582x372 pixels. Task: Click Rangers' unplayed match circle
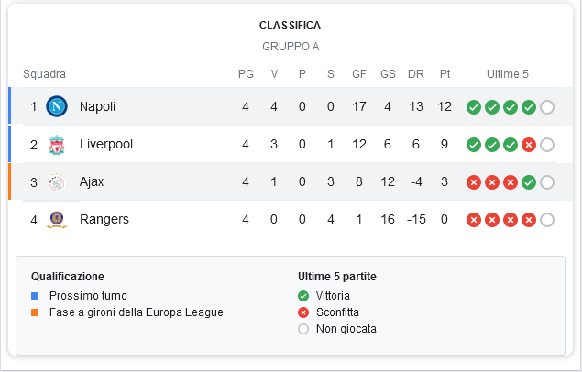pyautogui.click(x=547, y=220)
